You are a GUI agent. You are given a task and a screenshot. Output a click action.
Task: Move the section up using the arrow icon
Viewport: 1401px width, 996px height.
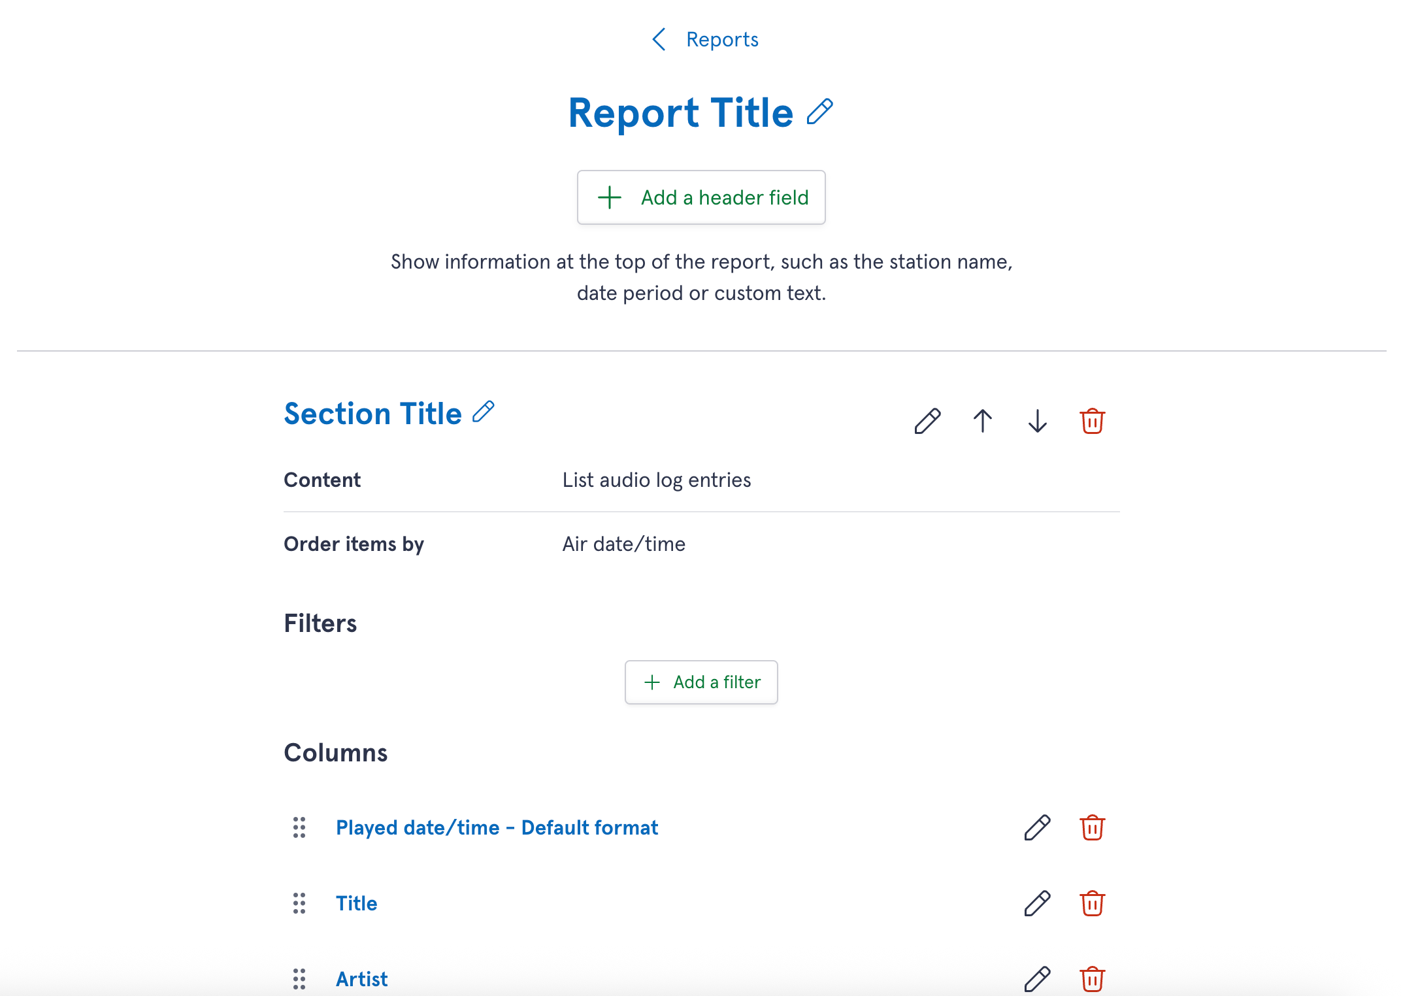click(x=982, y=421)
